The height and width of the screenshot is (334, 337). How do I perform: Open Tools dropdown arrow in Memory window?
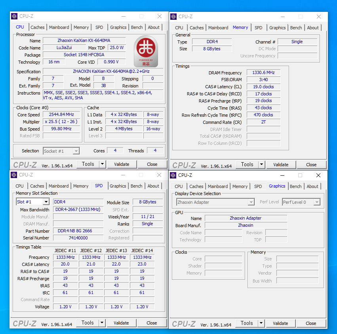[x=261, y=165]
